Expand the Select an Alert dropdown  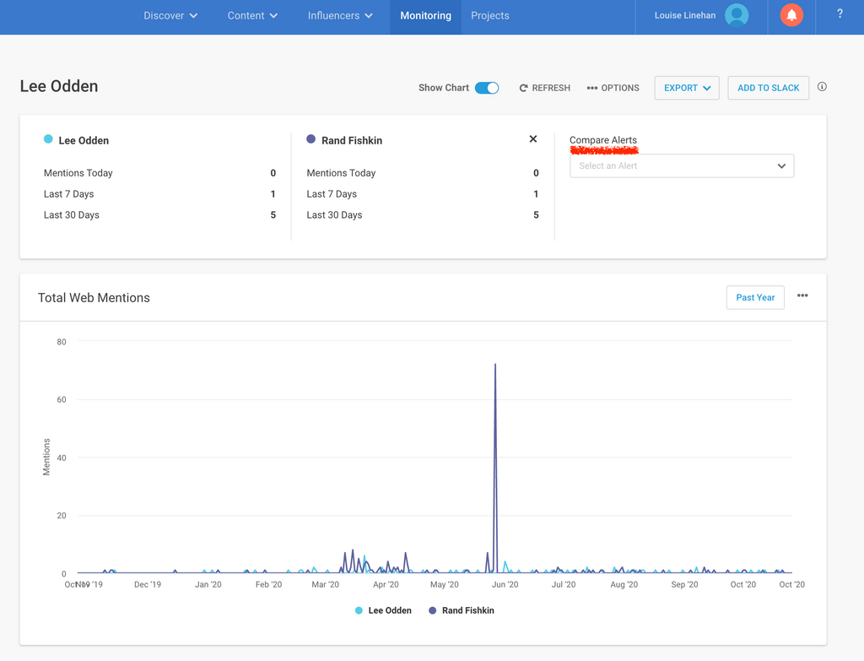pyautogui.click(x=682, y=166)
